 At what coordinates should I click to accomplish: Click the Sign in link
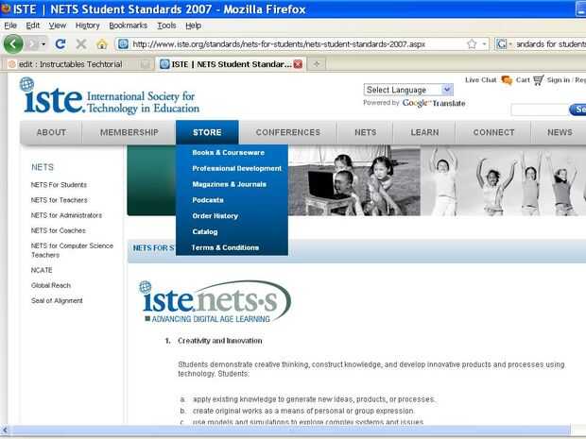pos(558,80)
